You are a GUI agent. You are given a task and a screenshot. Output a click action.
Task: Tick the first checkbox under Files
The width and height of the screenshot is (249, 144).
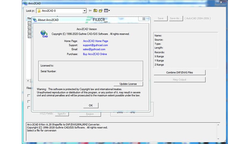(x=29, y=96)
